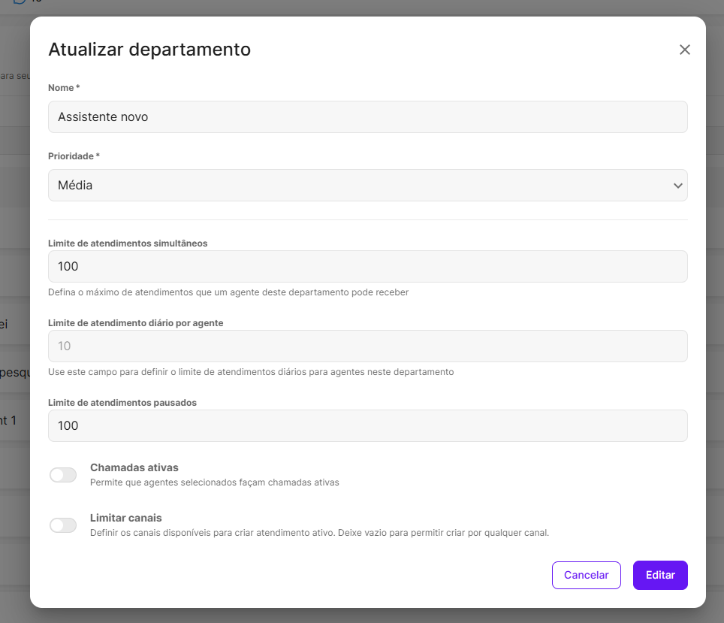Click the Limite de atendimento diário por agente label
724x623 pixels.
click(135, 323)
